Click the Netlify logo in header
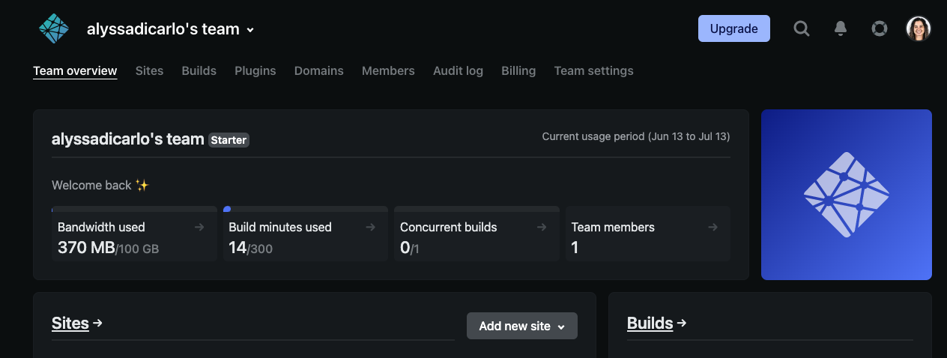947x358 pixels. (54, 29)
